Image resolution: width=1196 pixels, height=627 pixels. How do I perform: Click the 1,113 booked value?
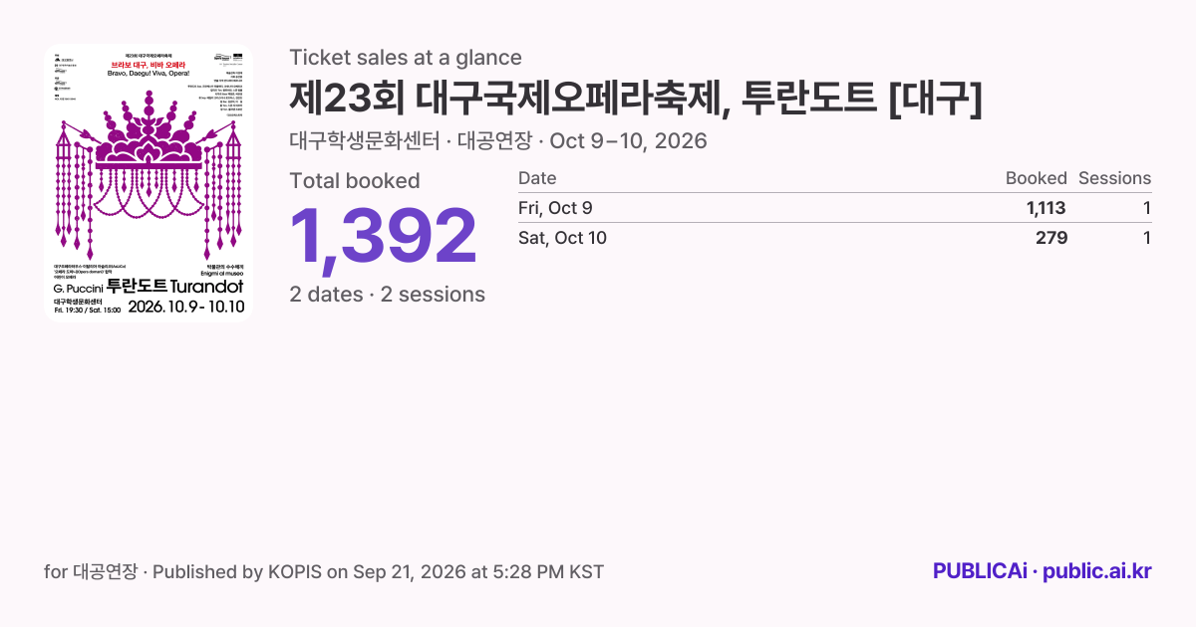[x=1046, y=208]
